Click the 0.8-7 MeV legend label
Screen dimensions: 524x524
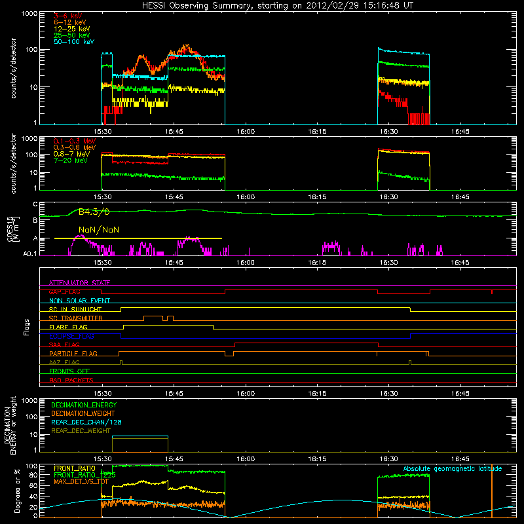tap(71, 154)
